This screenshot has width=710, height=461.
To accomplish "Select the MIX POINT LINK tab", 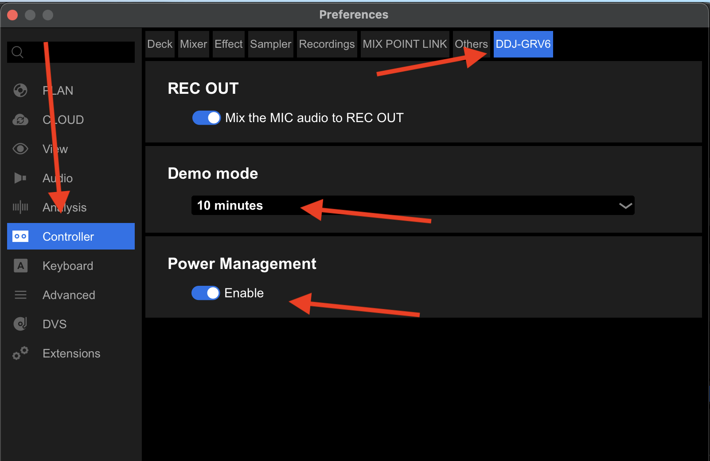I will tap(405, 44).
